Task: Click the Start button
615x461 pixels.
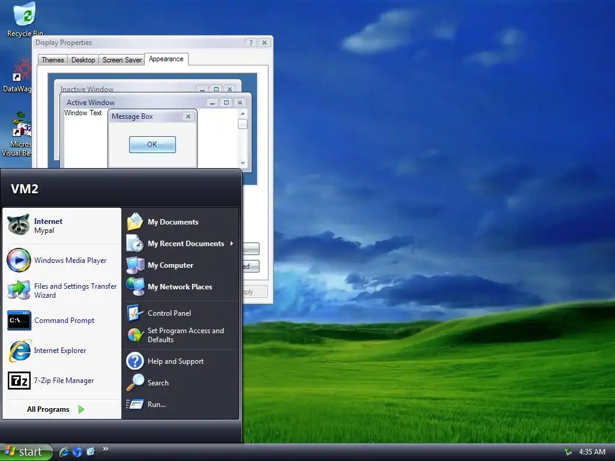Action: (26, 452)
